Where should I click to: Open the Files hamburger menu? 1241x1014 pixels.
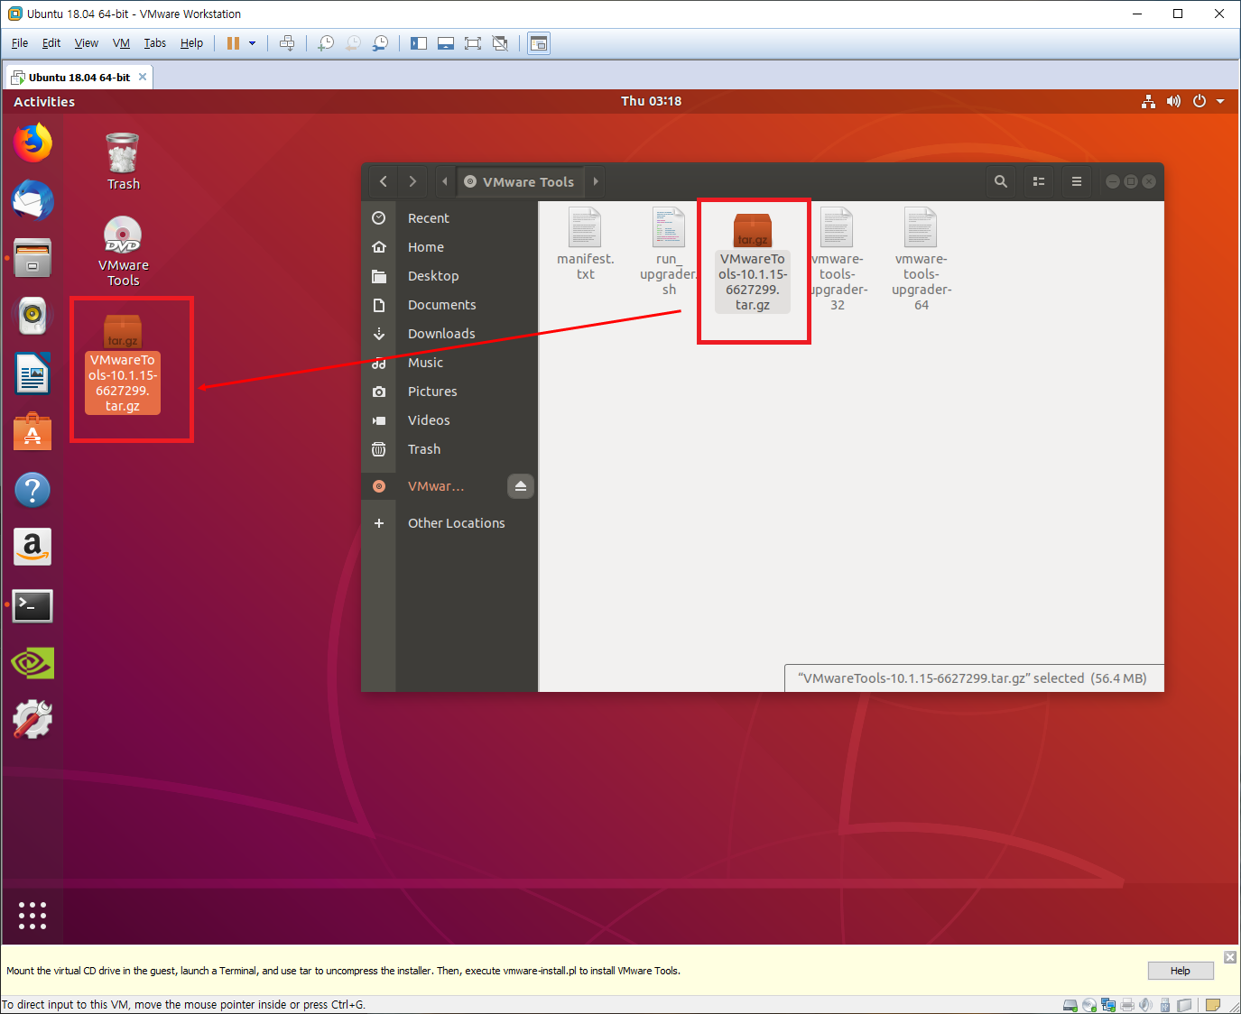click(x=1077, y=181)
